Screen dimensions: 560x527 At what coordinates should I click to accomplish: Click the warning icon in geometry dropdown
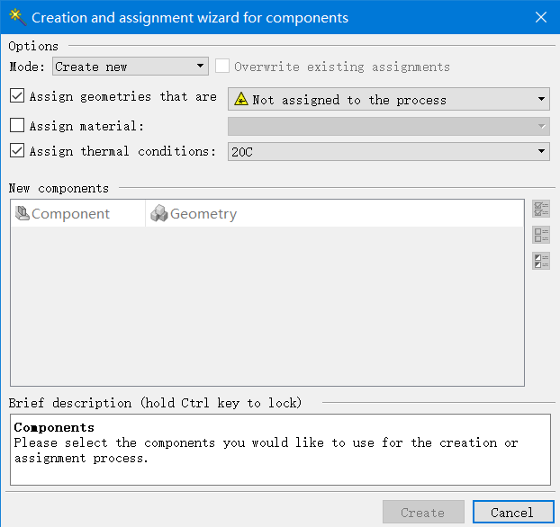(x=240, y=100)
